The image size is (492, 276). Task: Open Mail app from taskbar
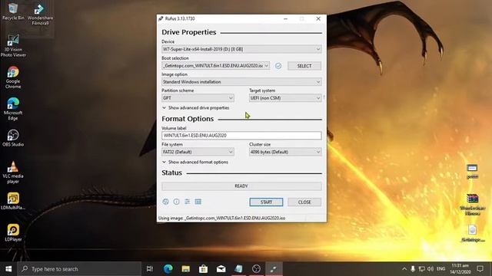click(221, 269)
